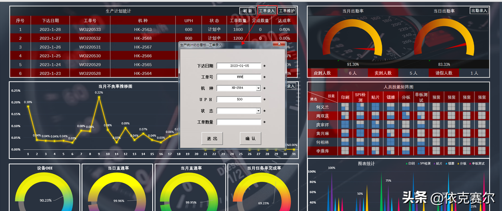Open the 工单录入 button
Screen dimensions: 502x211
pos(267,11)
